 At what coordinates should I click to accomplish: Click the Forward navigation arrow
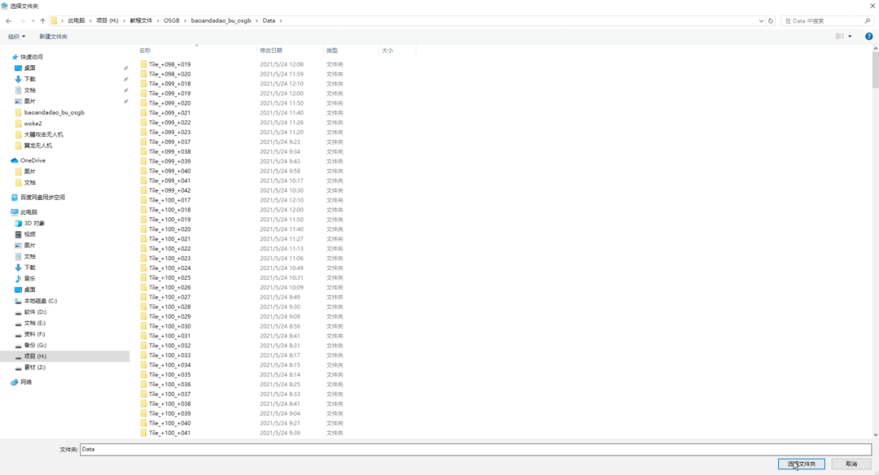tap(22, 20)
